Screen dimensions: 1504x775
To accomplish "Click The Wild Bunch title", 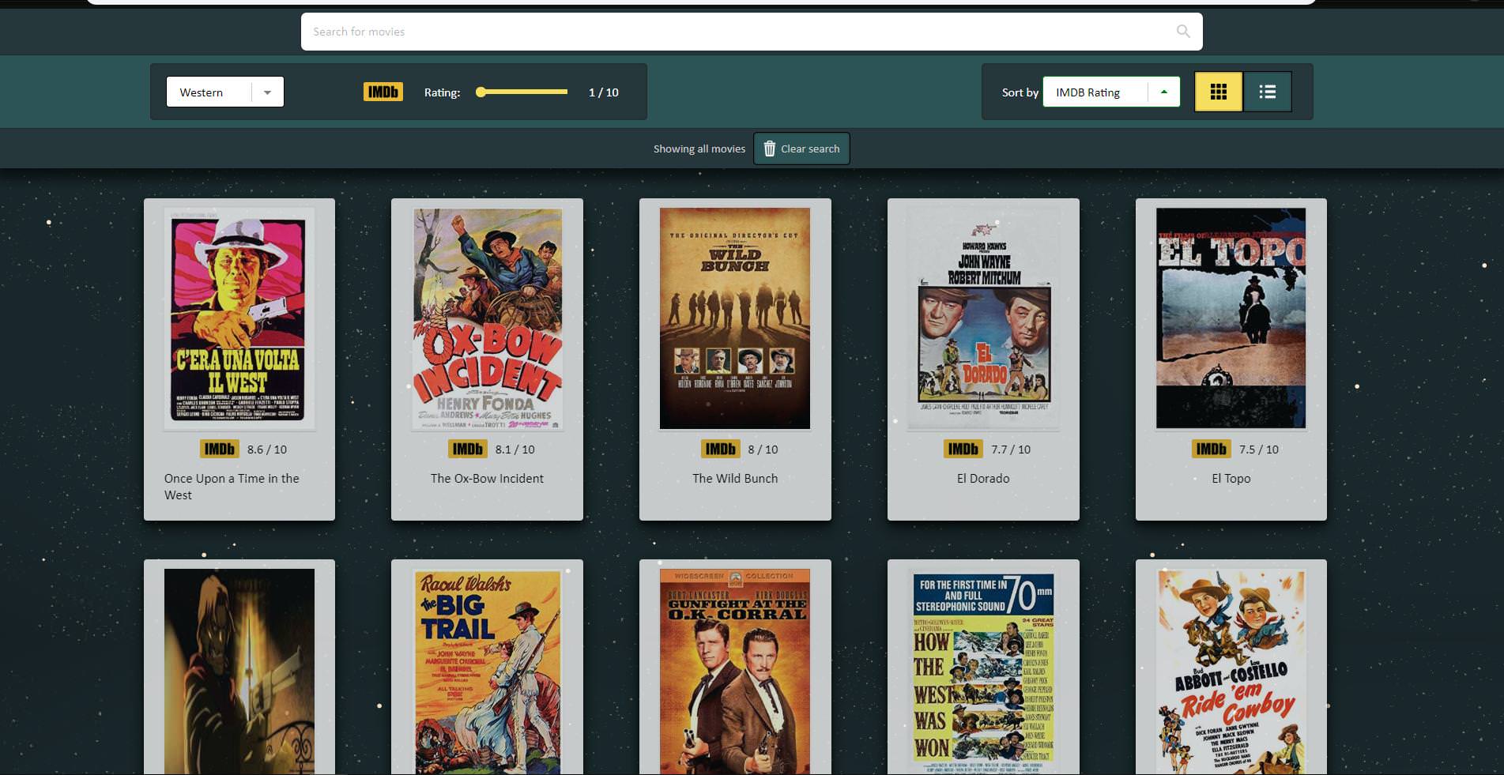I will 735,479.
